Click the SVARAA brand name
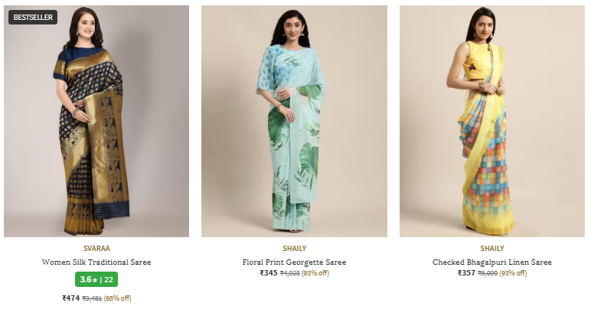591x329 pixels. [x=96, y=249]
